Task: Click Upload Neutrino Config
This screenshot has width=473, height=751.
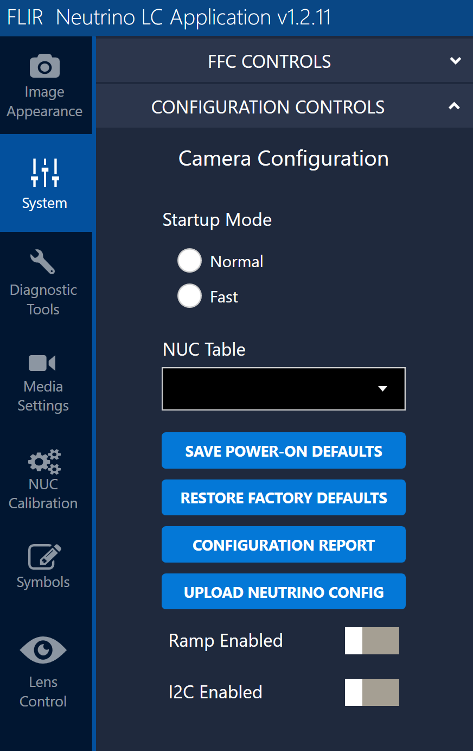Action: pyautogui.click(x=283, y=591)
